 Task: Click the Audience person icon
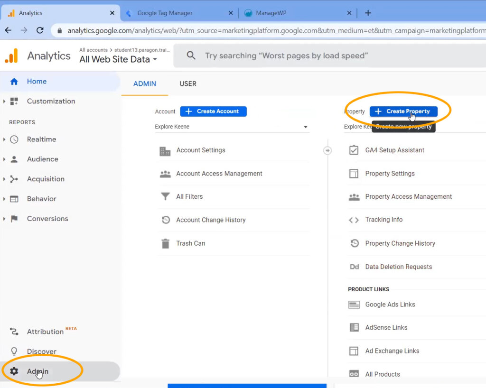[x=14, y=159]
